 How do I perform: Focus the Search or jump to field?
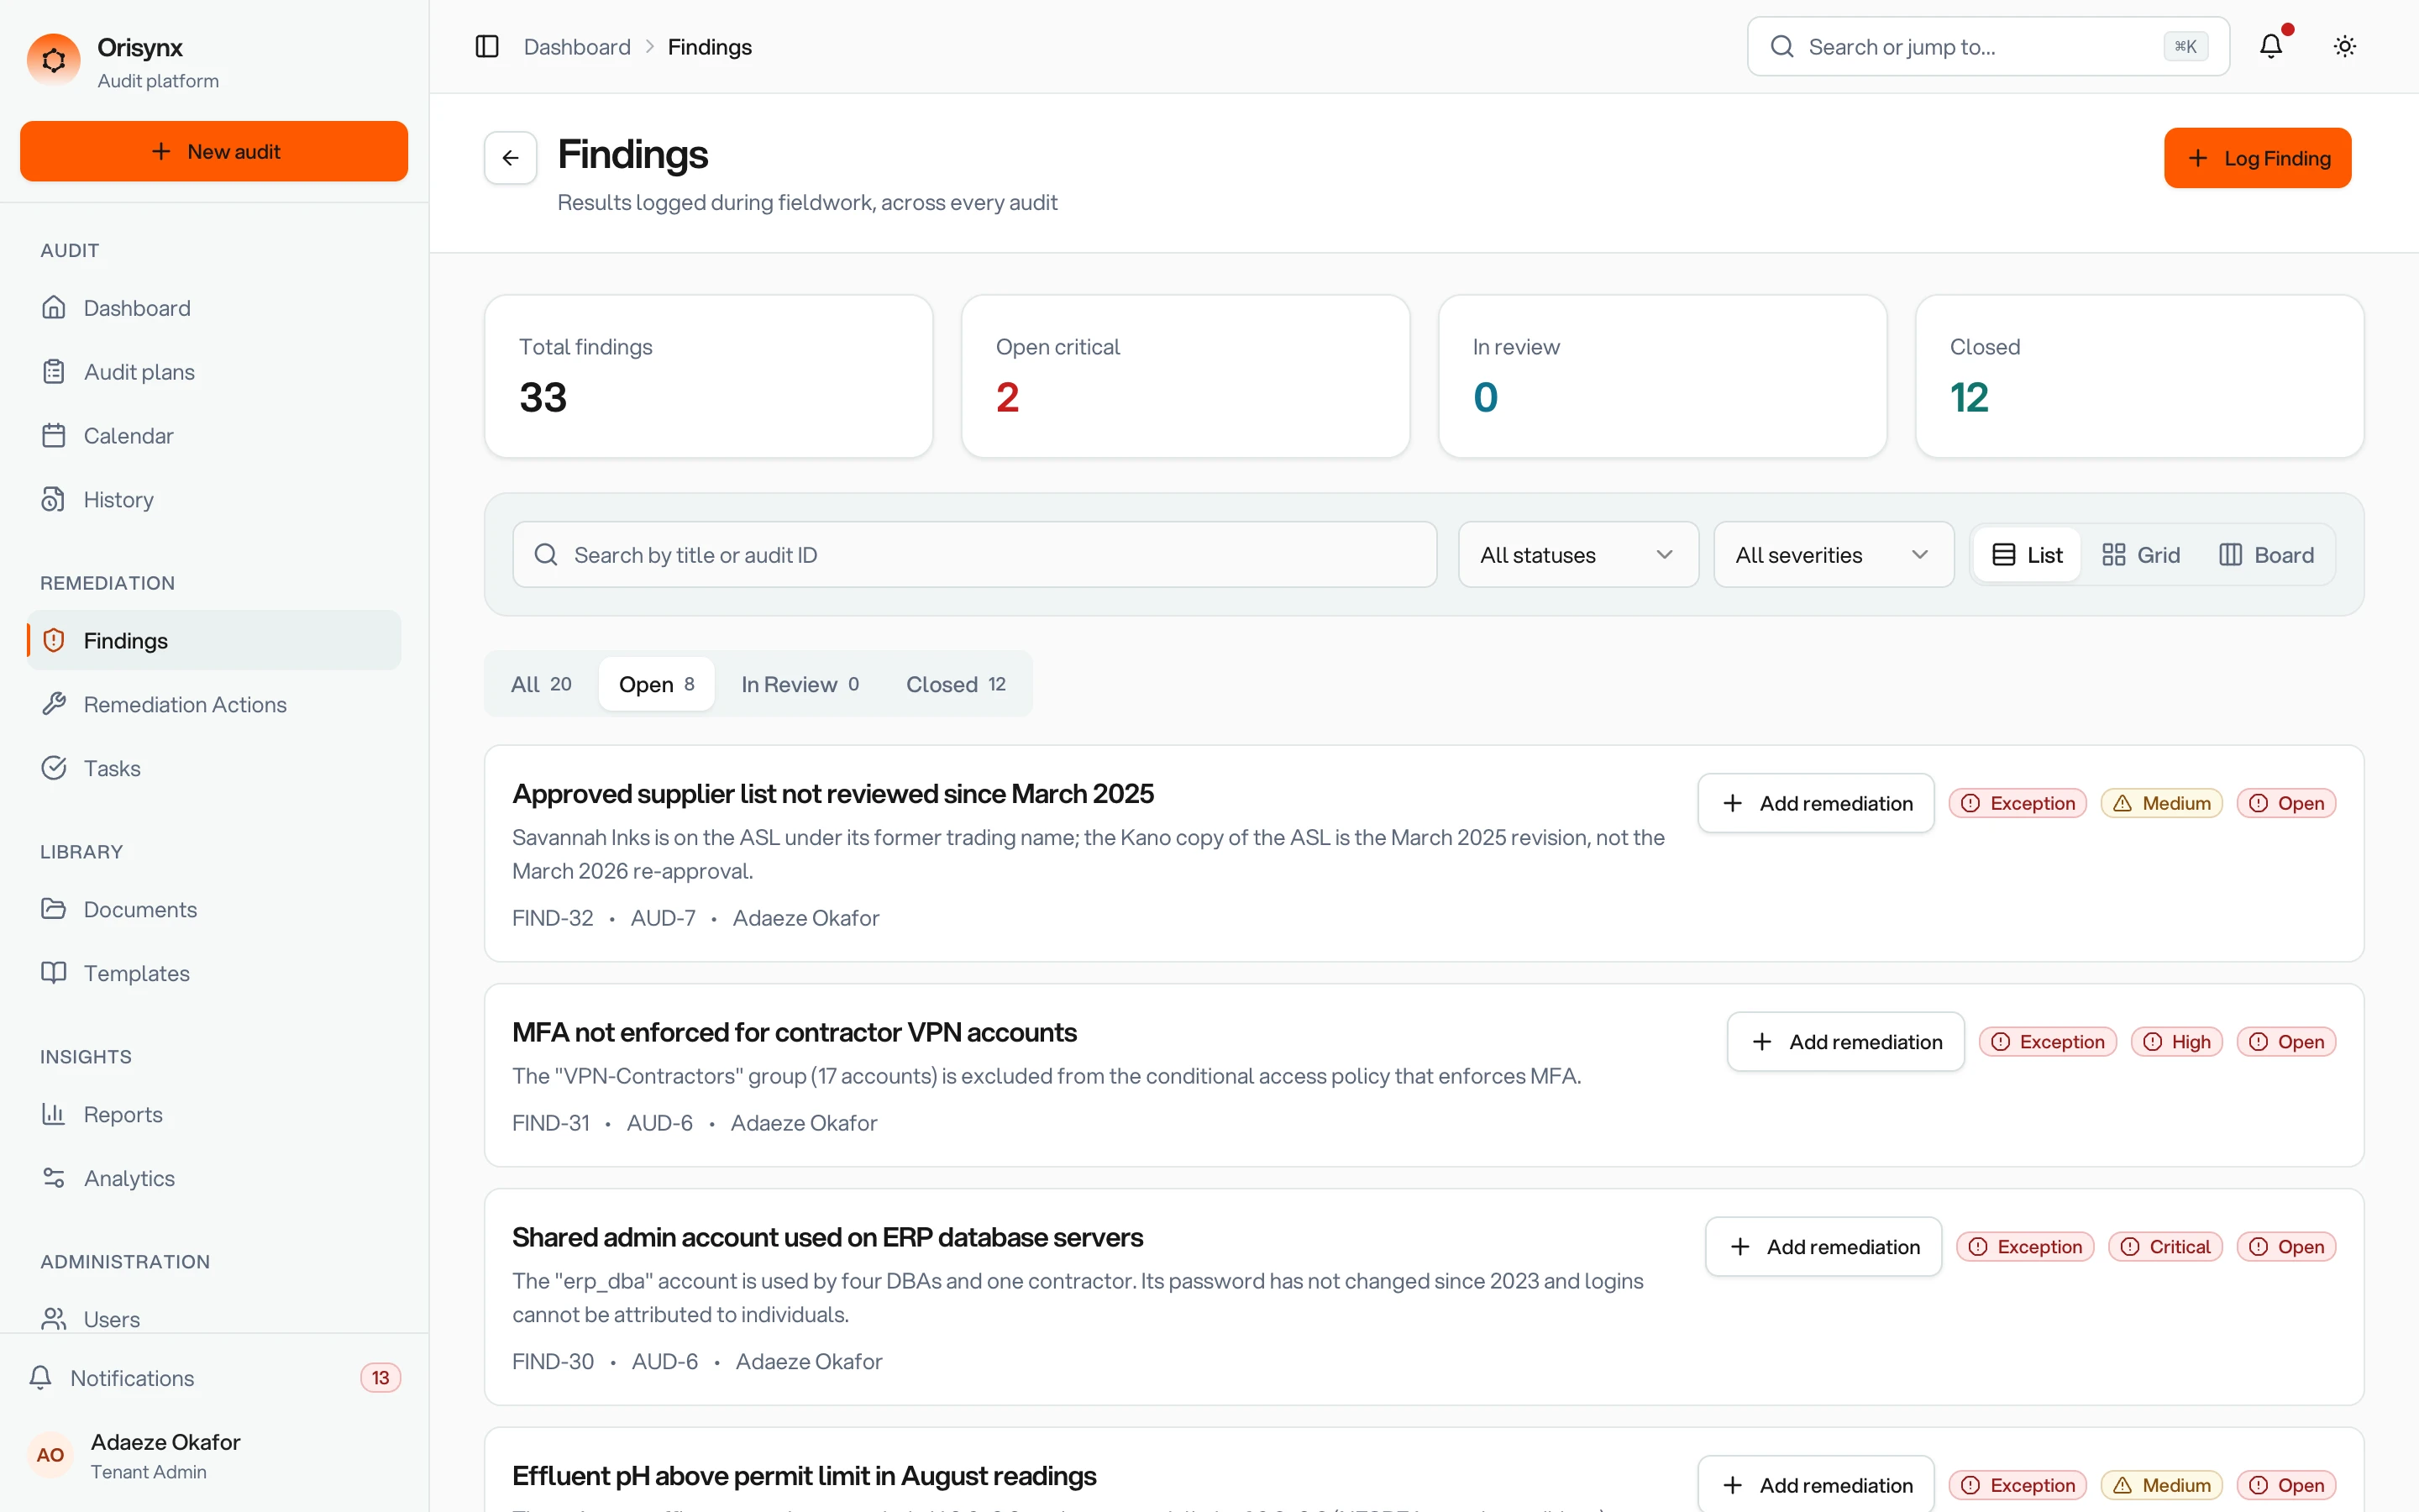(1987, 47)
